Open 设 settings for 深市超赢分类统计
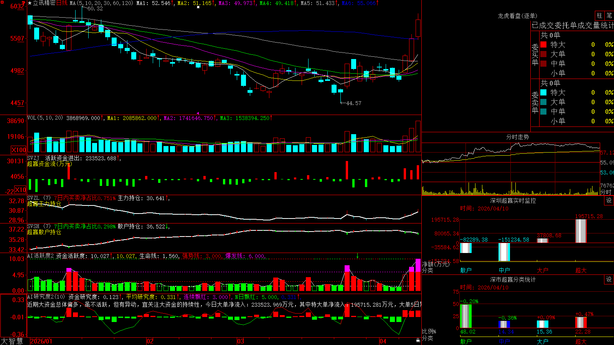Screen dimensions: 614x345 (x=609, y=279)
